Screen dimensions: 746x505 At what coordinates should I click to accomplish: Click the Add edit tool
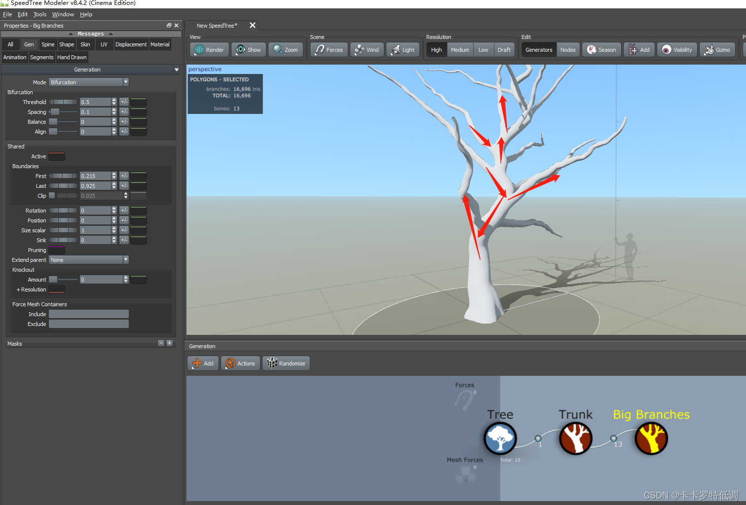639,50
